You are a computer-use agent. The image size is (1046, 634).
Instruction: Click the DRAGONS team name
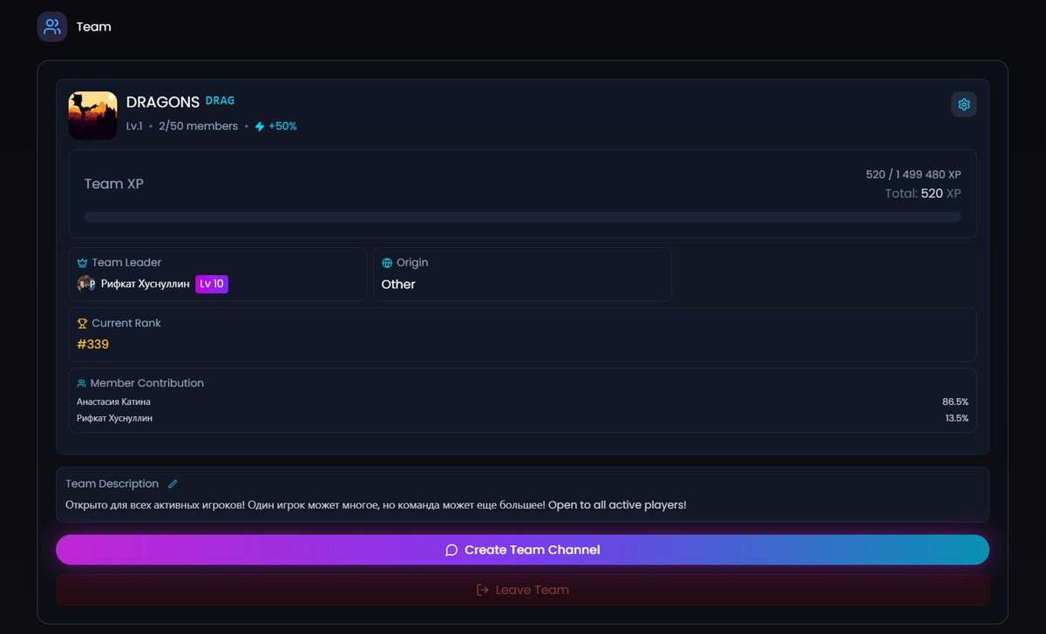163,103
